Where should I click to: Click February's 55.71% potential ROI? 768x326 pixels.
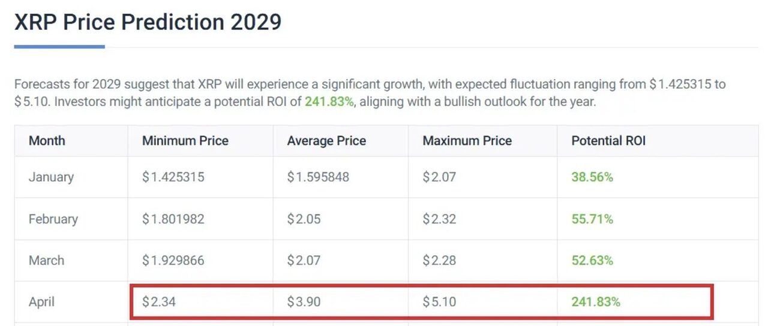592,219
